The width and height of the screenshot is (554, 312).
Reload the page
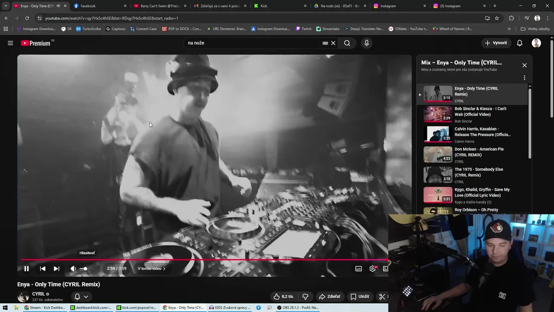27,18
